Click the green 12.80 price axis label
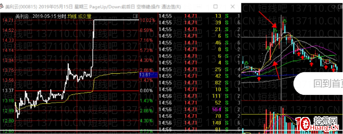The width and height of the screenshot is (343, 134). [8, 121]
